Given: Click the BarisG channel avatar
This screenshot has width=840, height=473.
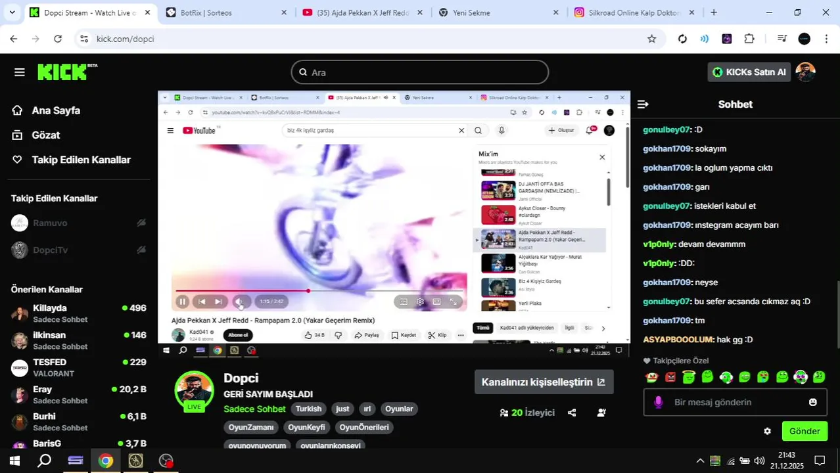Looking at the screenshot, I should point(20,445).
